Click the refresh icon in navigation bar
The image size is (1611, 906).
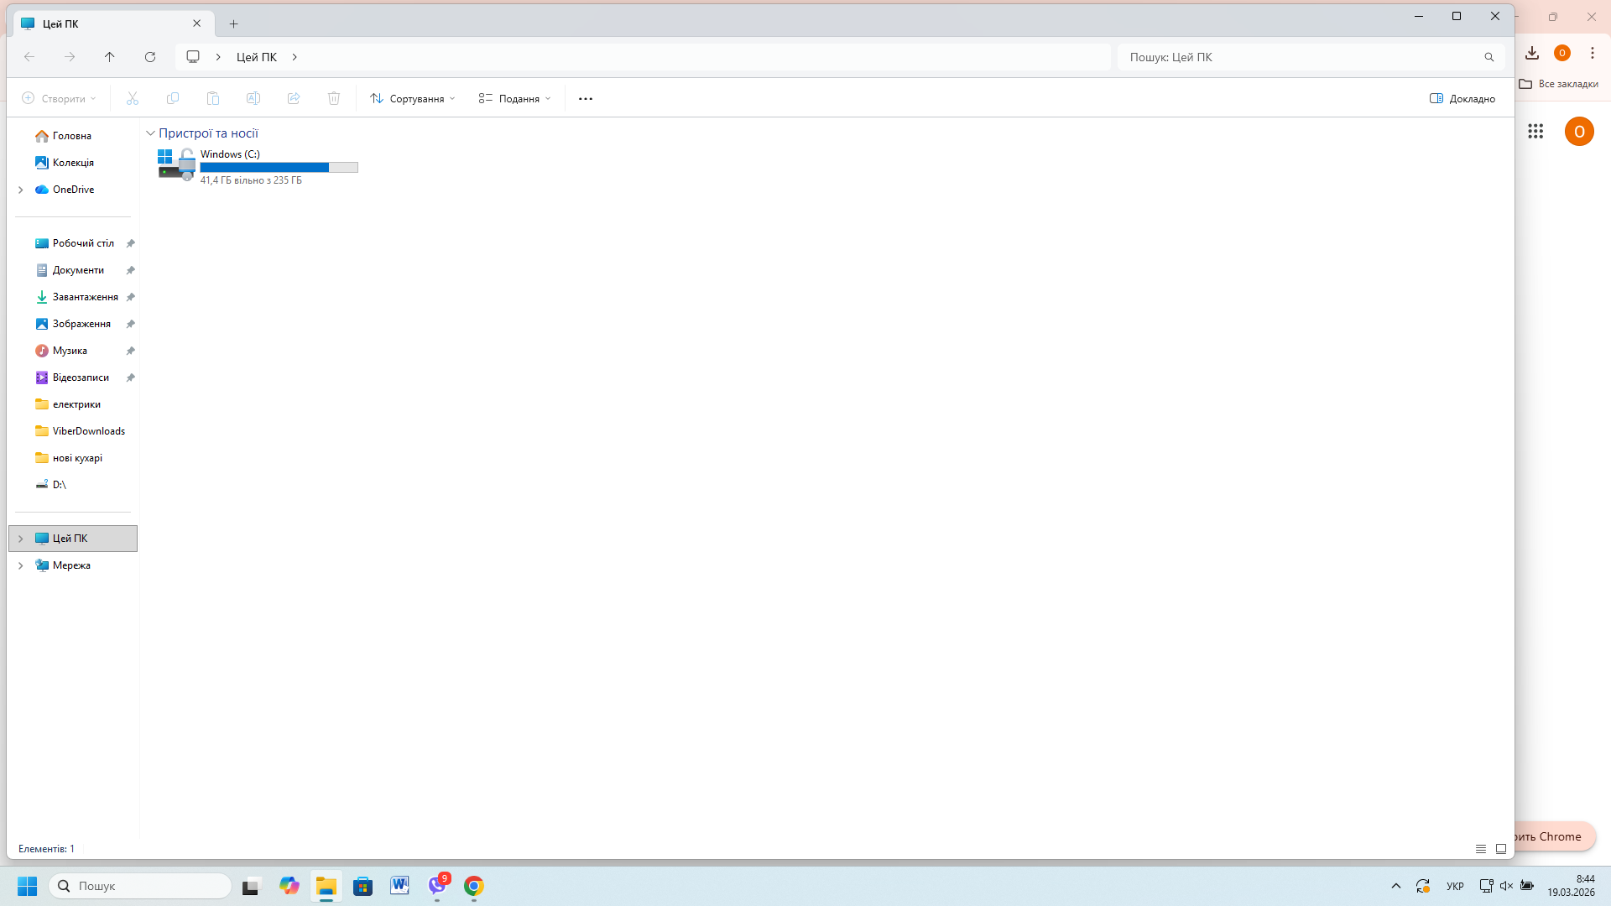point(150,57)
